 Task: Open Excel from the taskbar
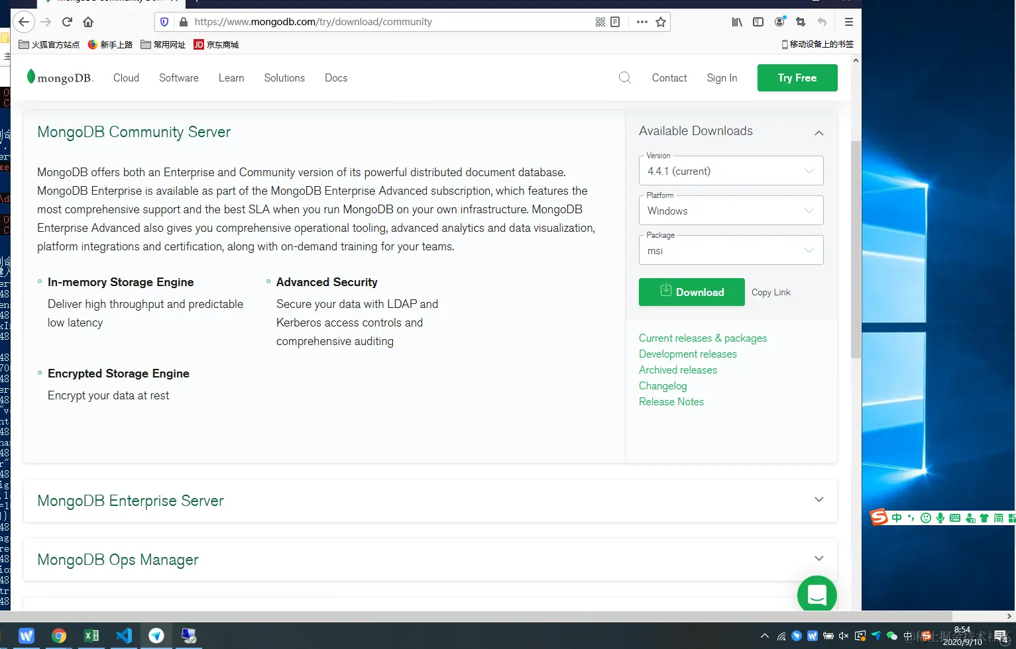[91, 636]
